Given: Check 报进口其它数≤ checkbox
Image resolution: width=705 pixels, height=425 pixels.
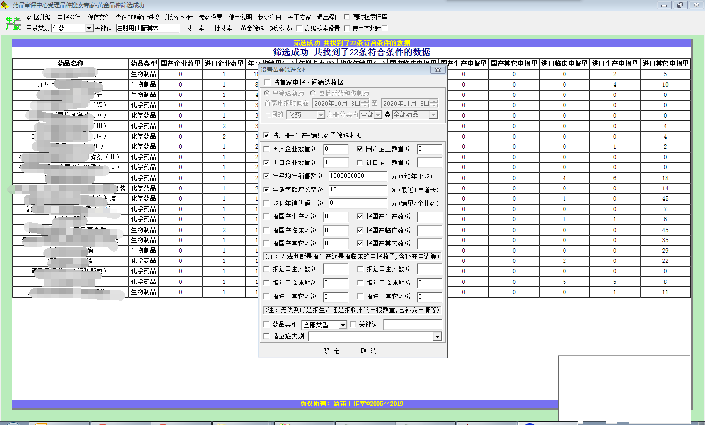Looking at the screenshot, I should [x=360, y=296].
